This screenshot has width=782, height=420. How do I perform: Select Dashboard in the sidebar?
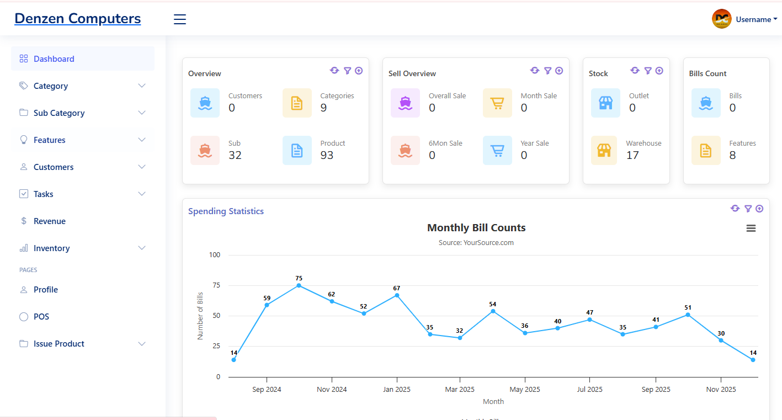[x=54, y=59]
